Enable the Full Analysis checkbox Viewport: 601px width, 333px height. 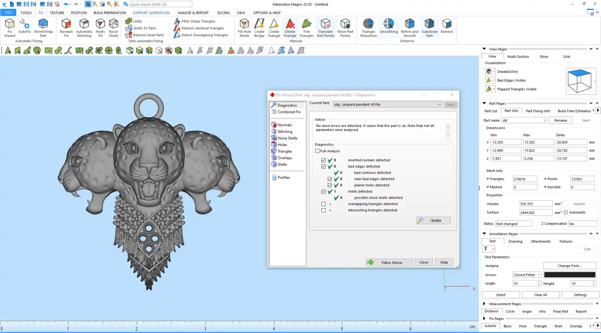[317, 151]
